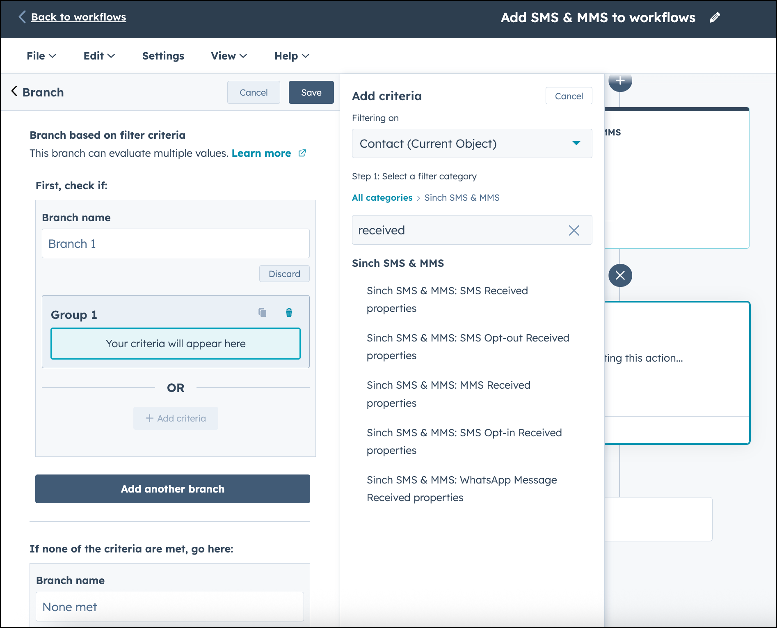Choose Sinch SMS & MMS: MMS Received properties
This screenshot has height=628, width=777.
click(448, 394)
